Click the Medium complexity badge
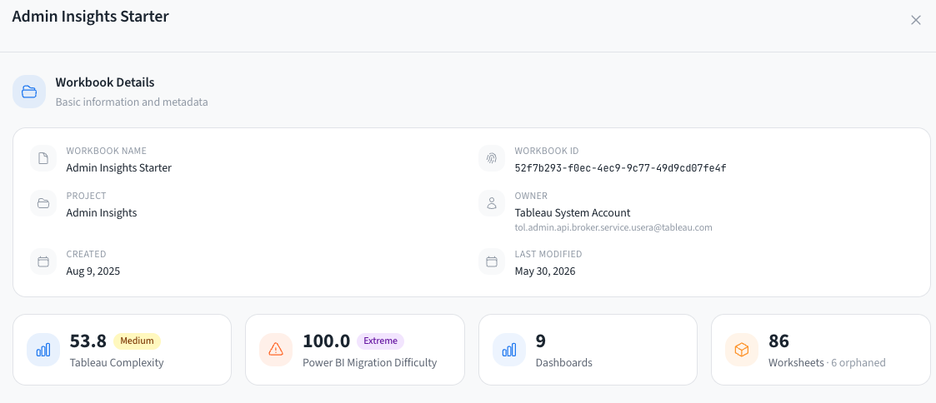 click(x=137, y=341)
